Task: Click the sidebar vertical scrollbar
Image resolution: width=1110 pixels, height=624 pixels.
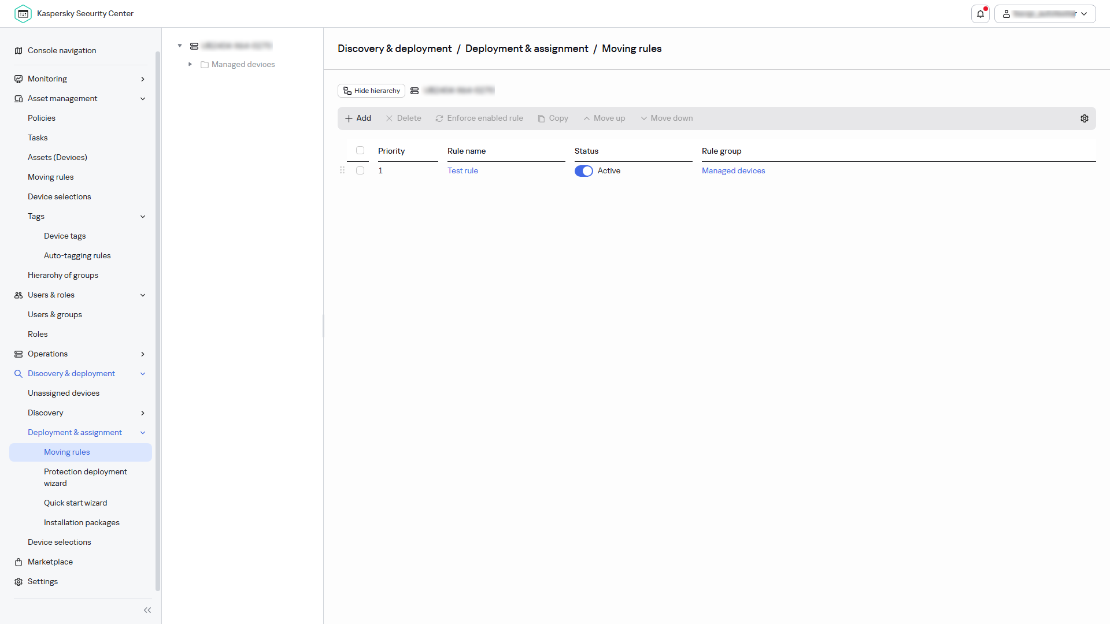Action: [158, 321]
